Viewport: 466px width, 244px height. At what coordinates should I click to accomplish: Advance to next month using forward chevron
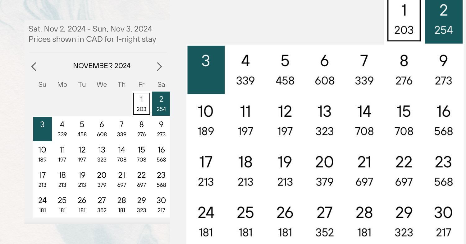tap(159, 67)
